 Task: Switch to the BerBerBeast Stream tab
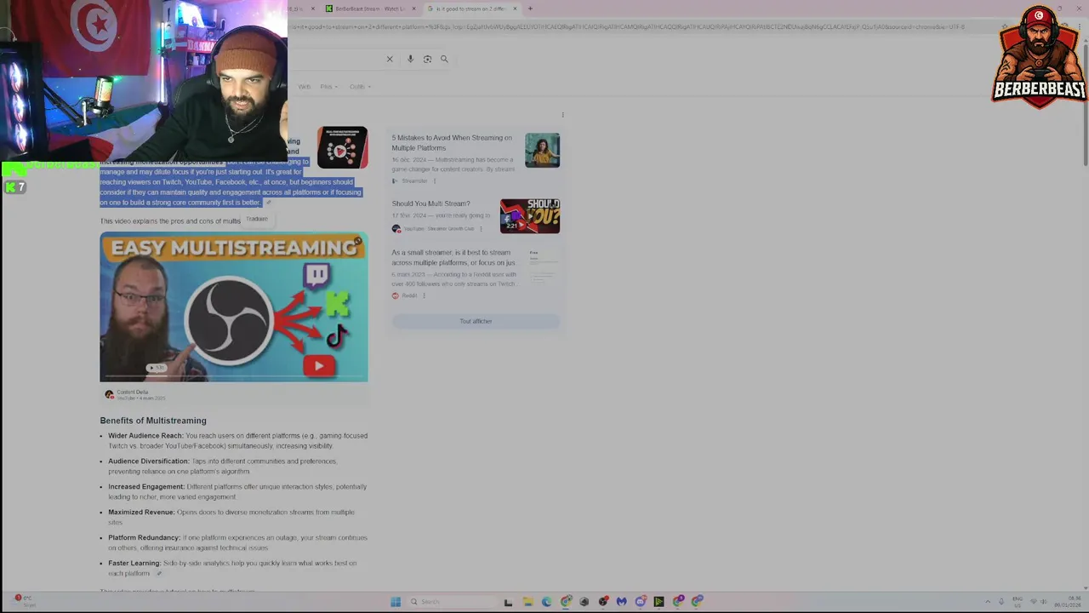click(x=370, y=9)
